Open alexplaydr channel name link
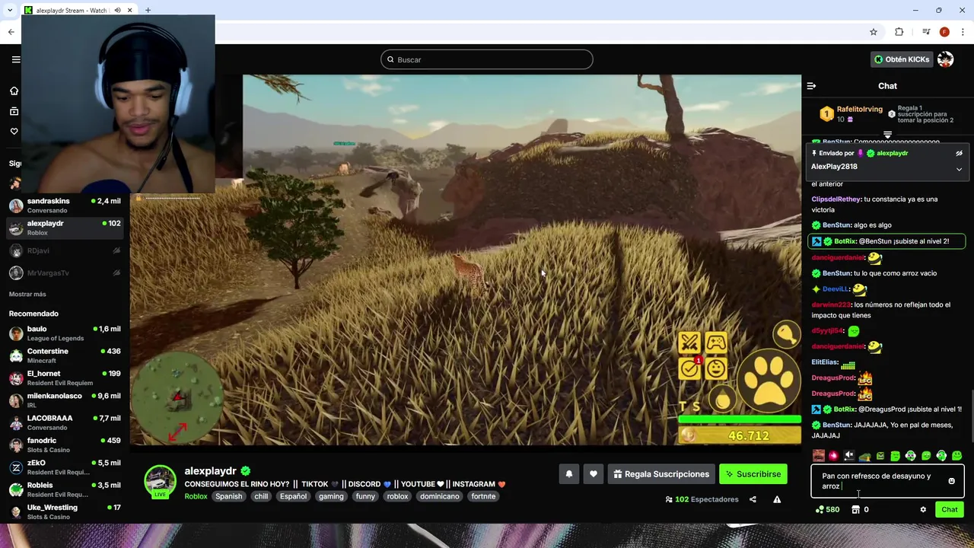Image resolution: width=974 pixels, height=548 pixels. tap(210, 471)
